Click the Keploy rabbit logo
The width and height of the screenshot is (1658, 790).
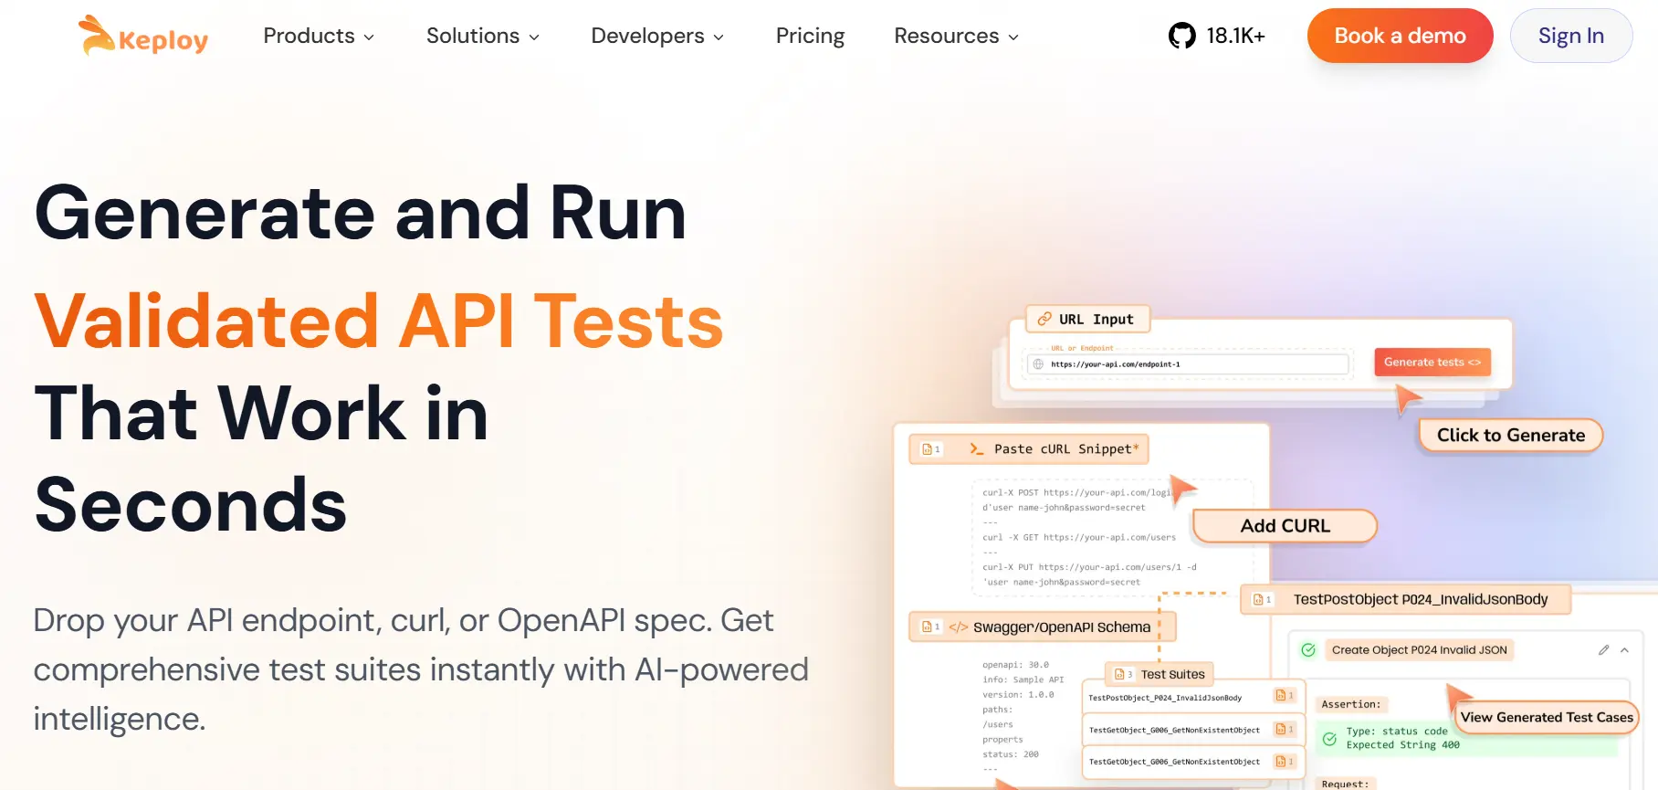pyautogui.click(x=143, y=36)
